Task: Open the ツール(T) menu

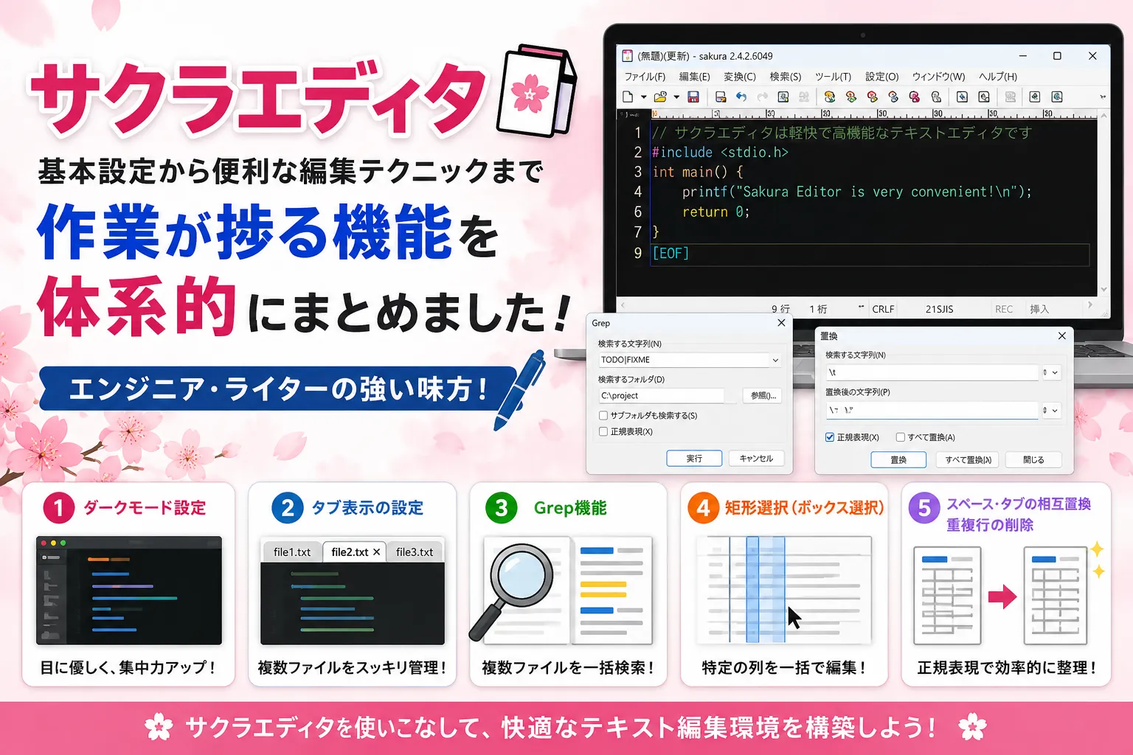Action: (x=833, y=77)
